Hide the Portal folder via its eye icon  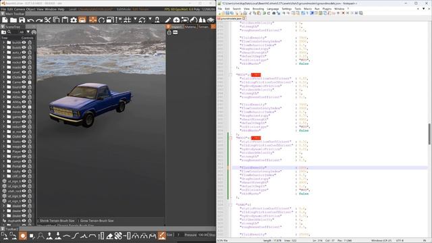click(x=24, y=167)
